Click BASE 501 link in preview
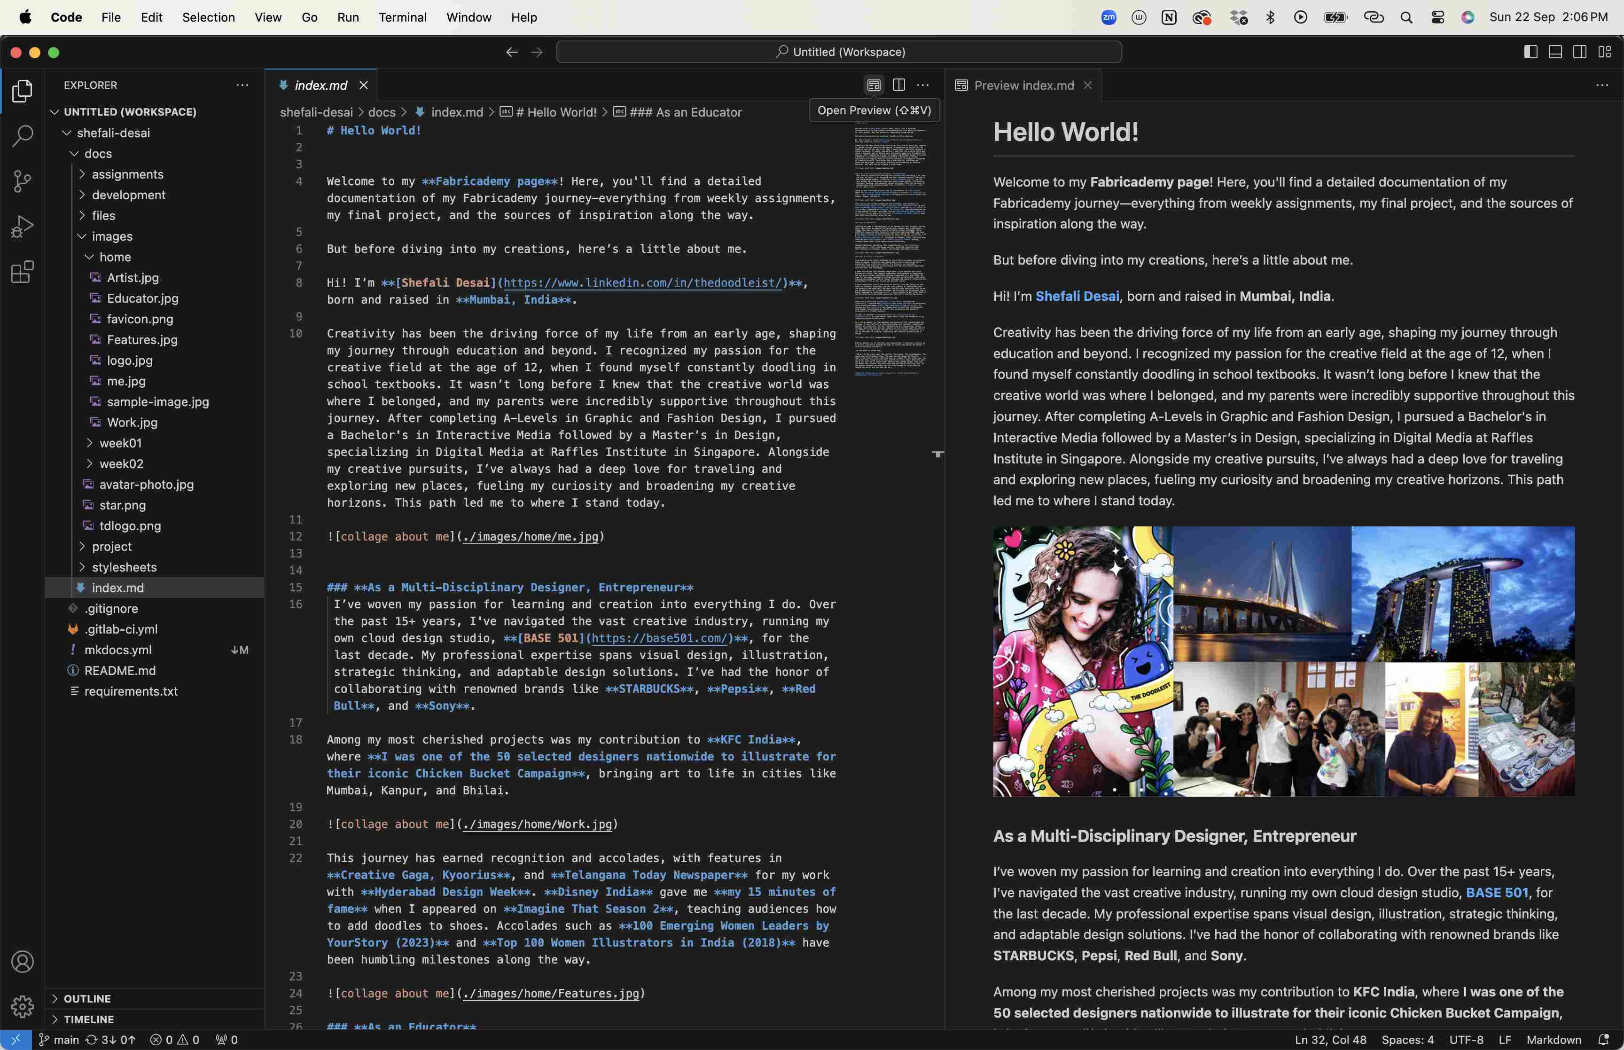Image resolution: width=1624 pixels, height=1050 pixels. (1497, 893)
